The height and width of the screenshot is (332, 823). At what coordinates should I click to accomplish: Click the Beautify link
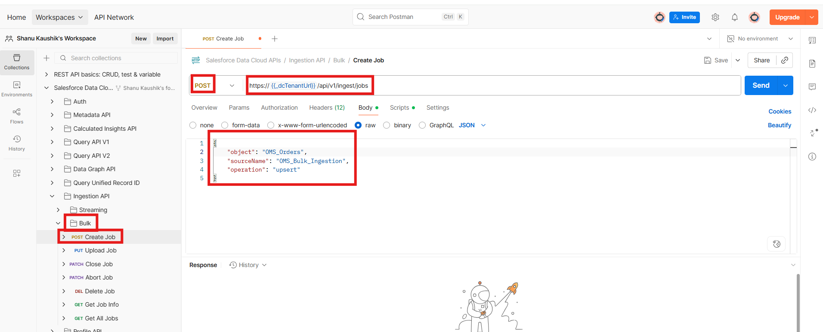point(779,125)
